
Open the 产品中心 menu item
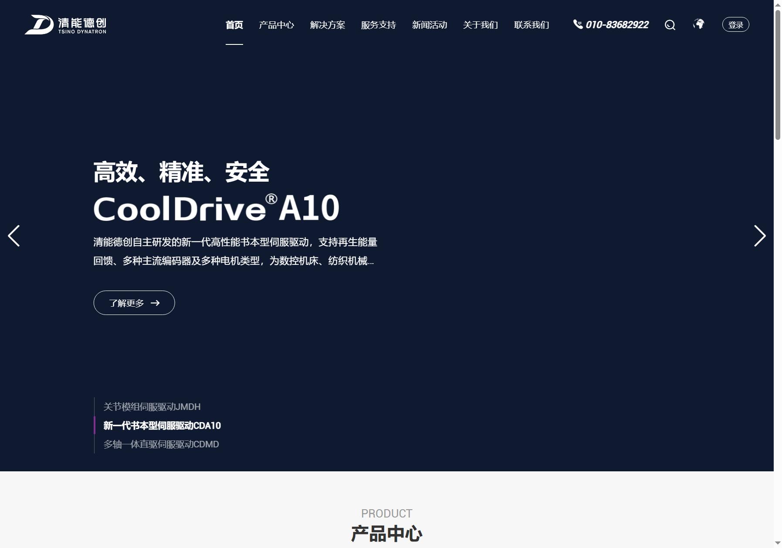click(277, 25)
